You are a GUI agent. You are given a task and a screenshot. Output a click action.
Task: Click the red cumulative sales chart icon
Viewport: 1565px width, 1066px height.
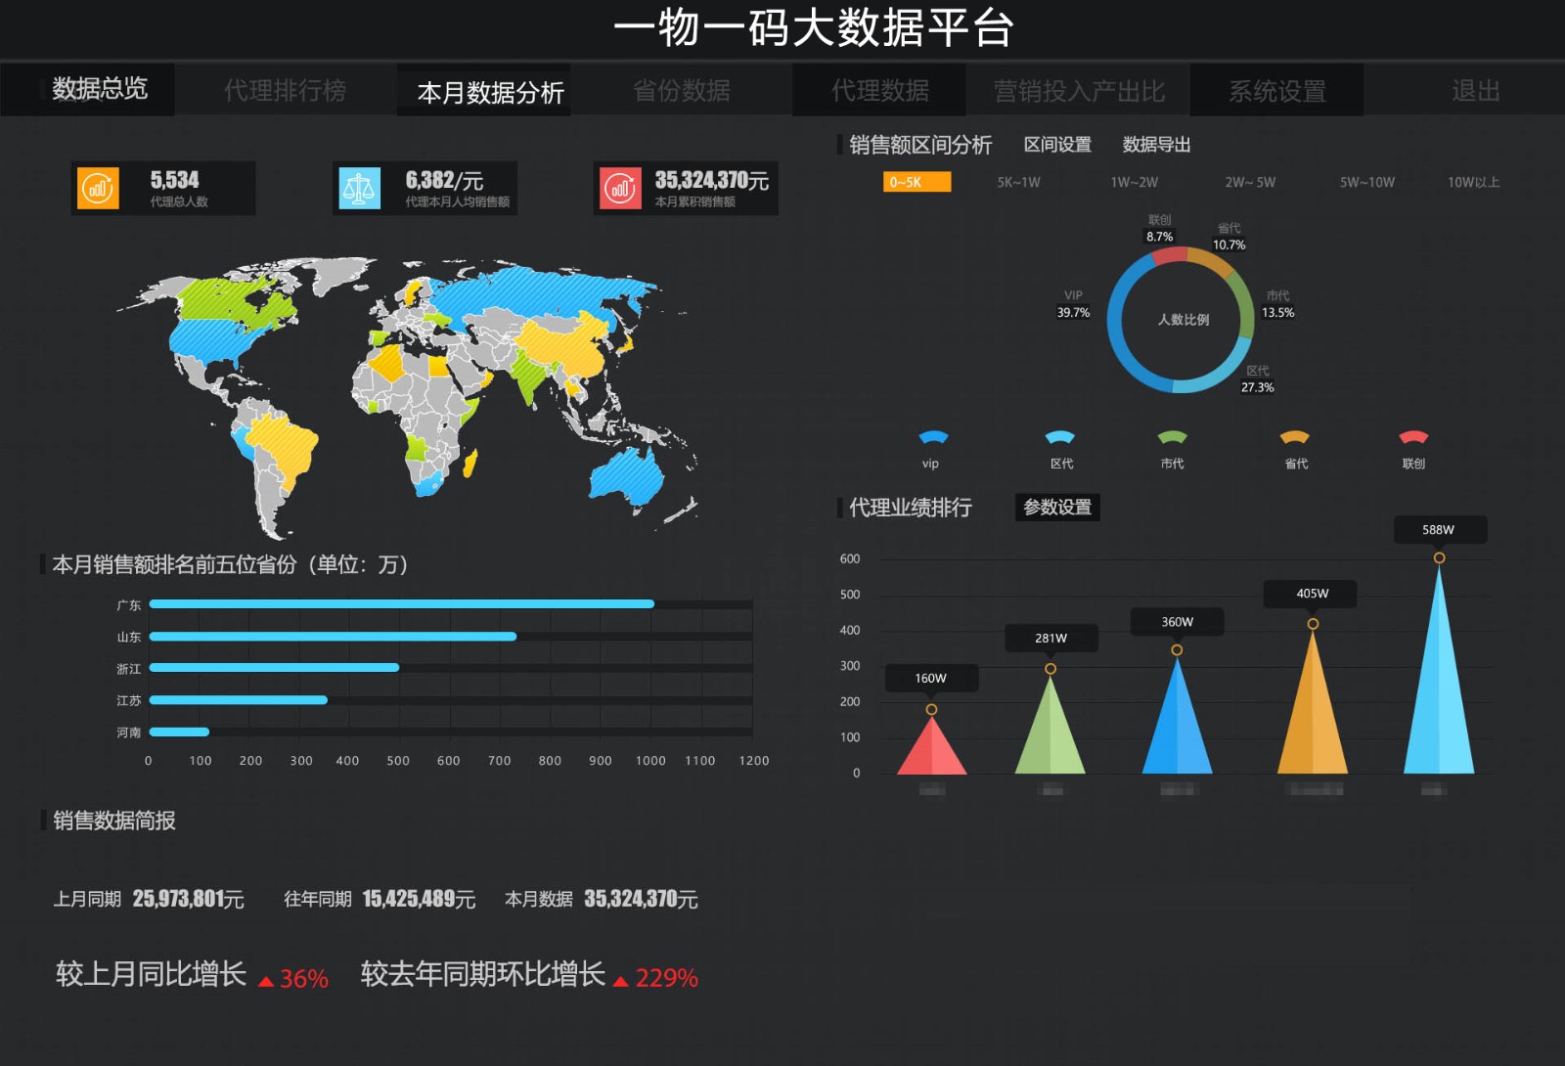(619, 188)
